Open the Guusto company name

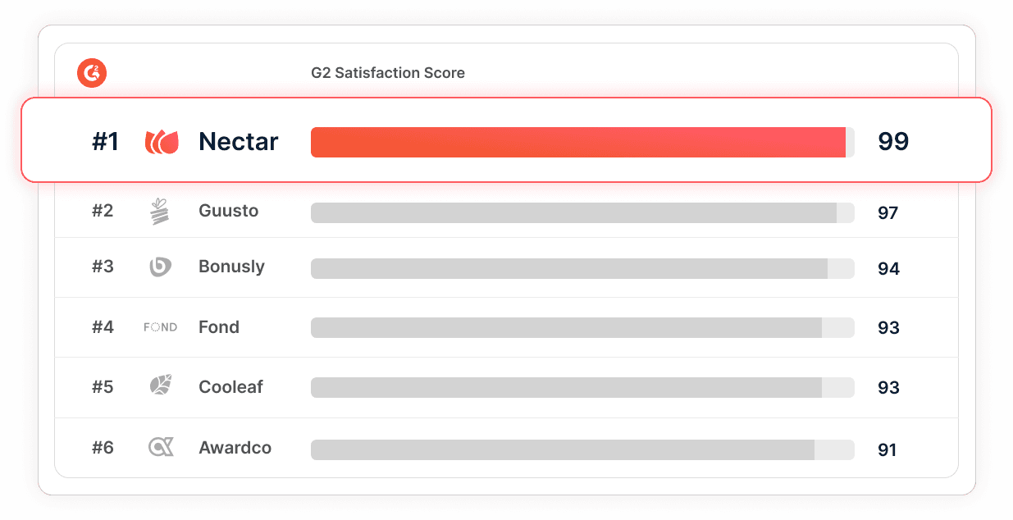coord(228,211)
